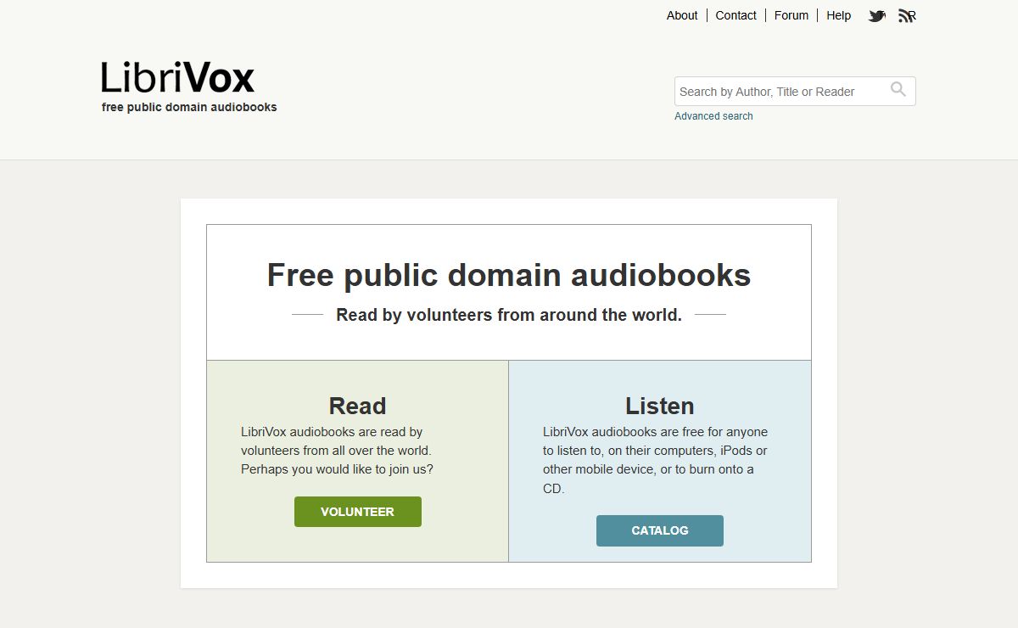Click the paragraph about listening on iPods
1018x628 pixels.
pyautogui.click(x=655, y=460)
